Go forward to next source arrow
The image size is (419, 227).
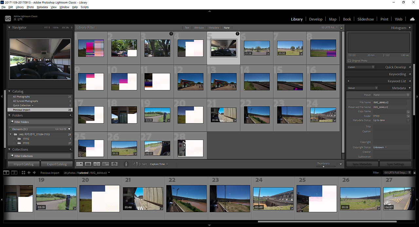coord(34,173)
